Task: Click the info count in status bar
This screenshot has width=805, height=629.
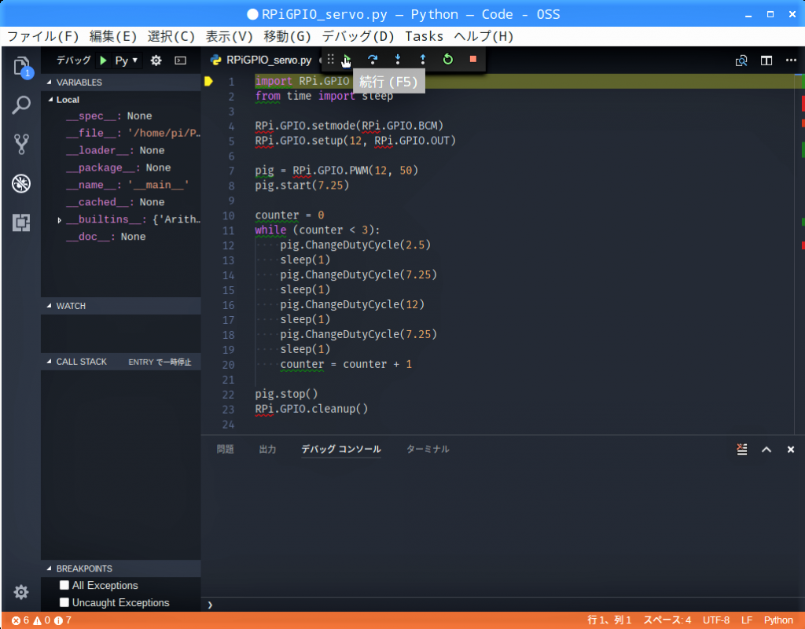Action: [63, 620]
